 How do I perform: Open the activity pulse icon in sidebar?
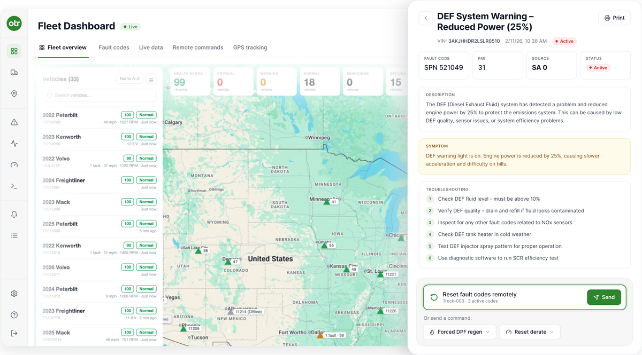click(x=14, y=144)
